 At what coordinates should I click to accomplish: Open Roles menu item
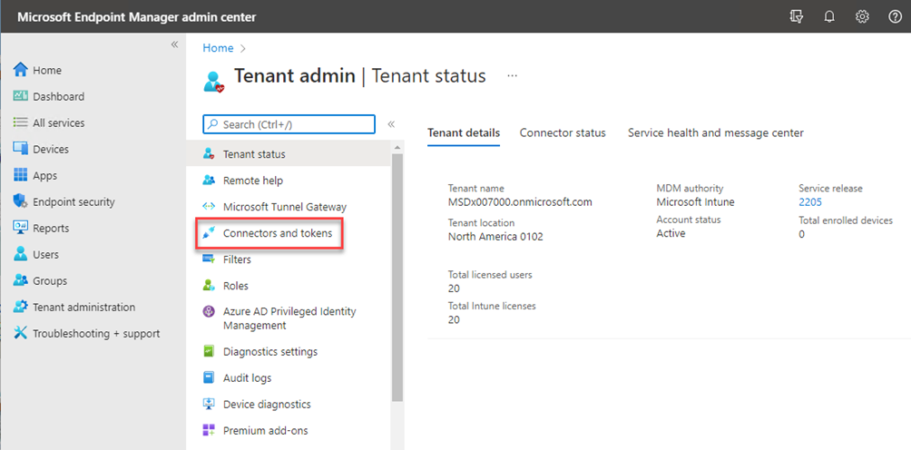pos(289,286)
